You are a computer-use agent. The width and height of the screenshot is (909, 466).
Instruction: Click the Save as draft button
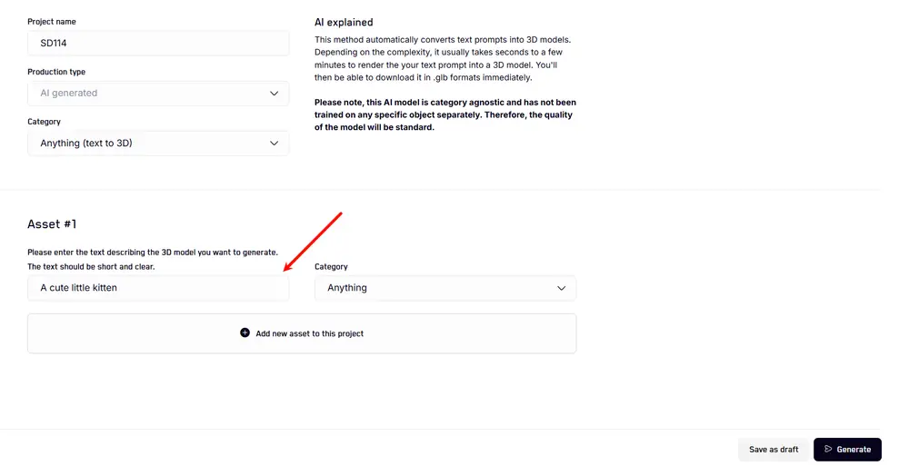click(x=774, y=449)
